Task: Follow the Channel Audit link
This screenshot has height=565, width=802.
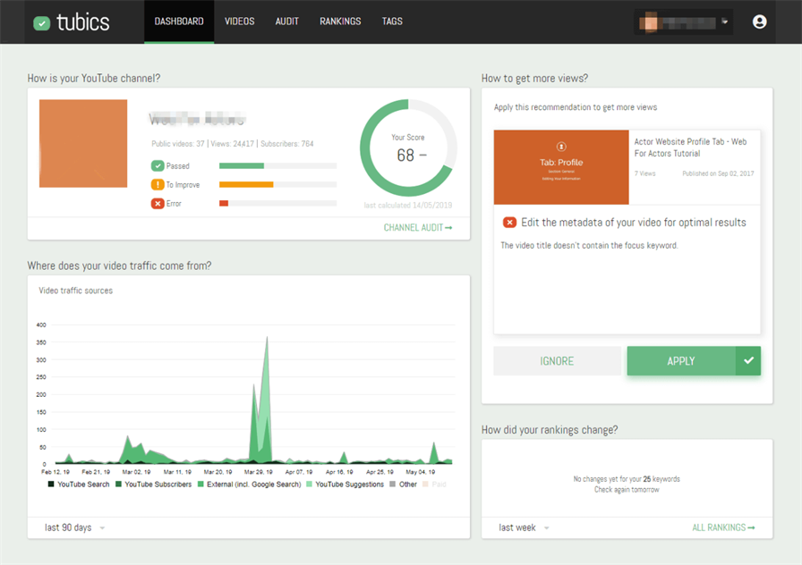Action: (417, 228)
